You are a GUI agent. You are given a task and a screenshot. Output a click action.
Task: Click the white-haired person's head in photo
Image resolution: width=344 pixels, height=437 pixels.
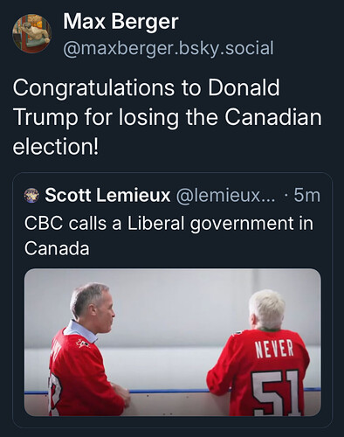(267, 309)
